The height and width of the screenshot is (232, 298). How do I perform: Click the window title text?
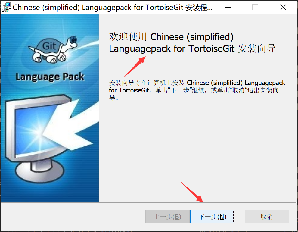tap(113, 8)
